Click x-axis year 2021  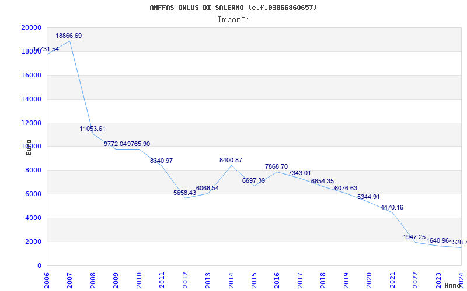(x=392, y=280)
